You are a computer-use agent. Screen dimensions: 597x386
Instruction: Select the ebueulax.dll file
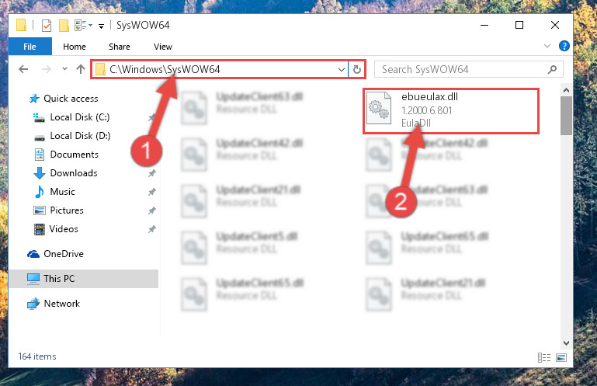[451, 111]
